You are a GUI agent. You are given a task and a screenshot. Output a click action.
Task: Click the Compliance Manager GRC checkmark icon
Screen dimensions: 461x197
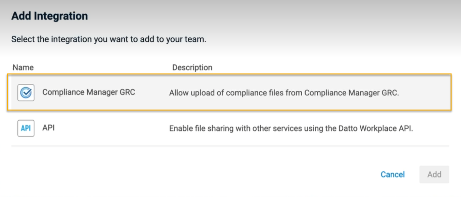[26, 93]
